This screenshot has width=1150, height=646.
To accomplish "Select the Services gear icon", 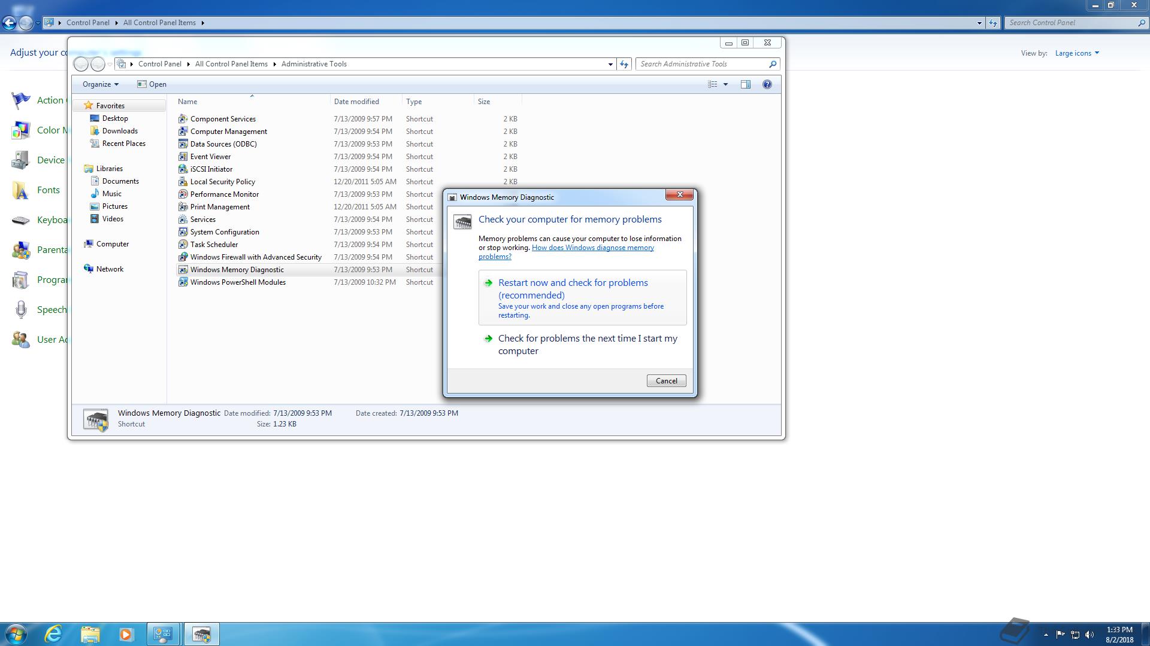I will (183, 219).
